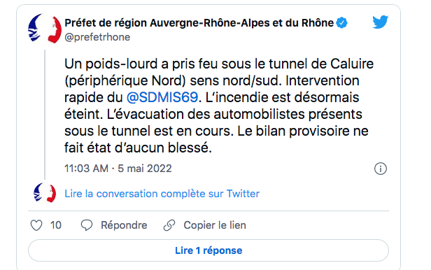Click the vertical thread line beside tweet
This screenshot has width=431, height=270.
pyautogui.click(x=45, y=114)
